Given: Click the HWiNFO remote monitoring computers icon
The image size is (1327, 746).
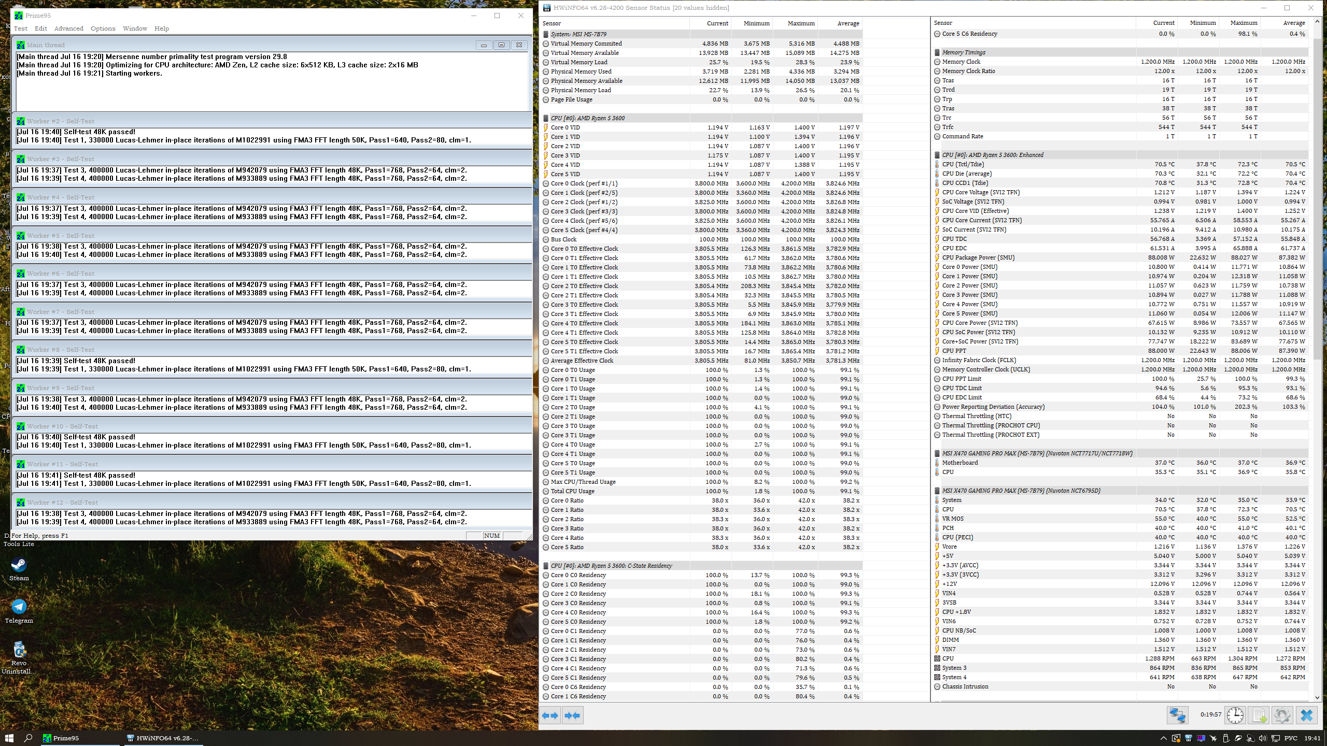Looking at the screenshot, I should coord(1177,715).
